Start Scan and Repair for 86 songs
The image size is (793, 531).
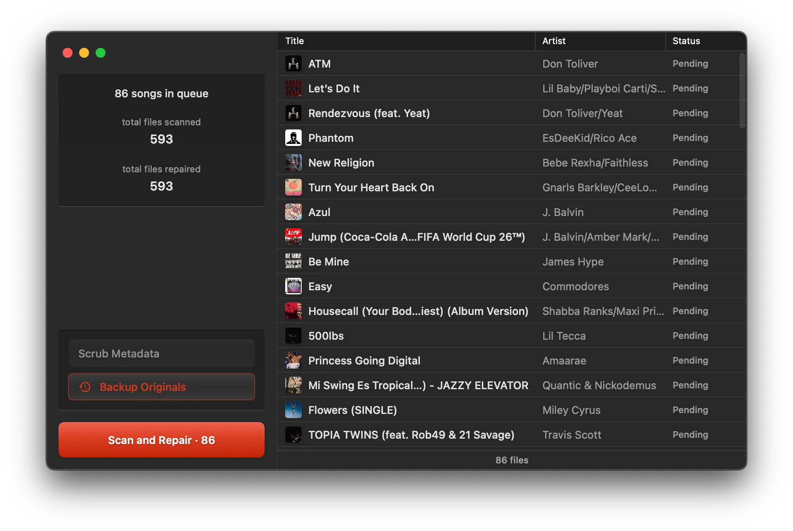pyautogui.click(x=162, y=440)
